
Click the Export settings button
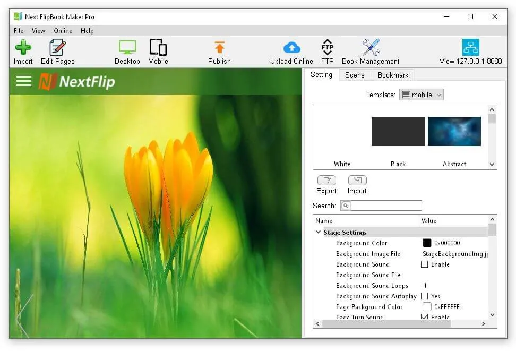pyautogui.click(x=326, y=185)
